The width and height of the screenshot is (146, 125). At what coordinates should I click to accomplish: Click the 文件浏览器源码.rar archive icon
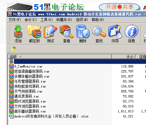tap(11, 106)
